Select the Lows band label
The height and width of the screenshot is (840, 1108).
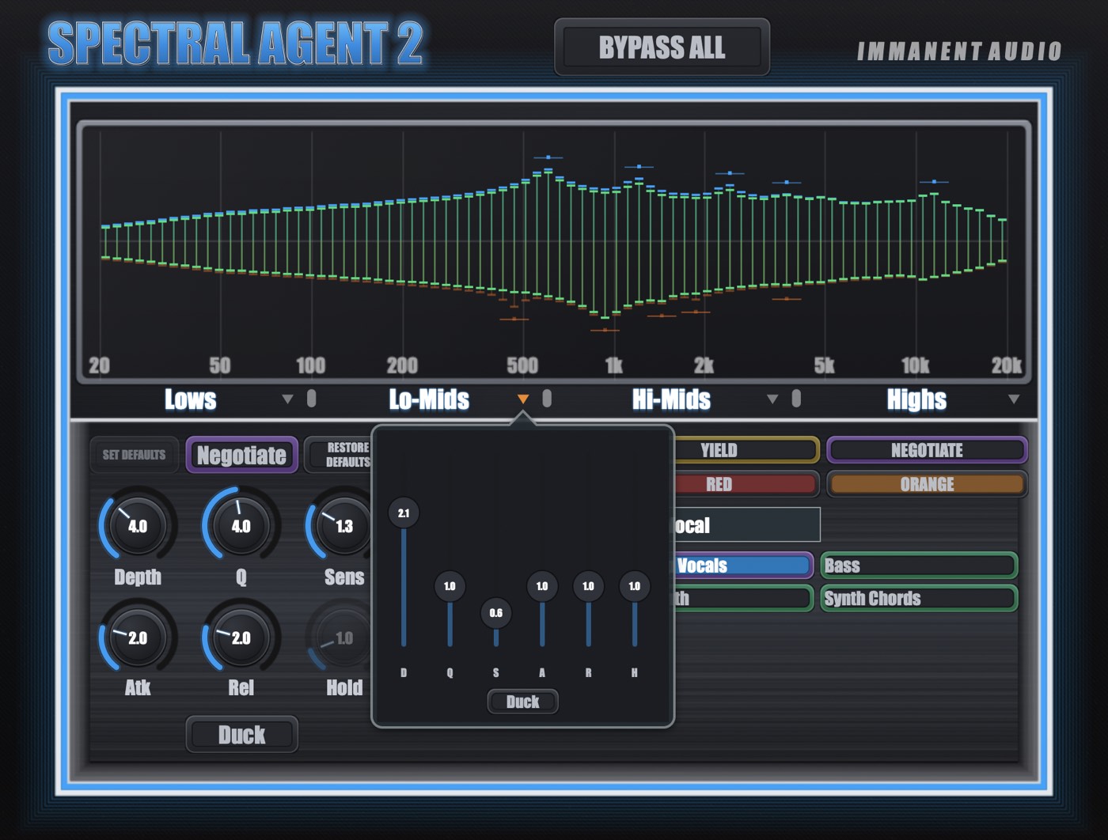coord(190,399)
